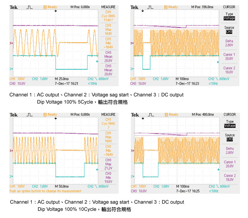Click the Ready trigger status in top-right scope
The width and height of the screenshot is (248, 218).
171,7
